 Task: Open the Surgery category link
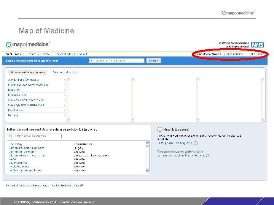coord(13,115)
